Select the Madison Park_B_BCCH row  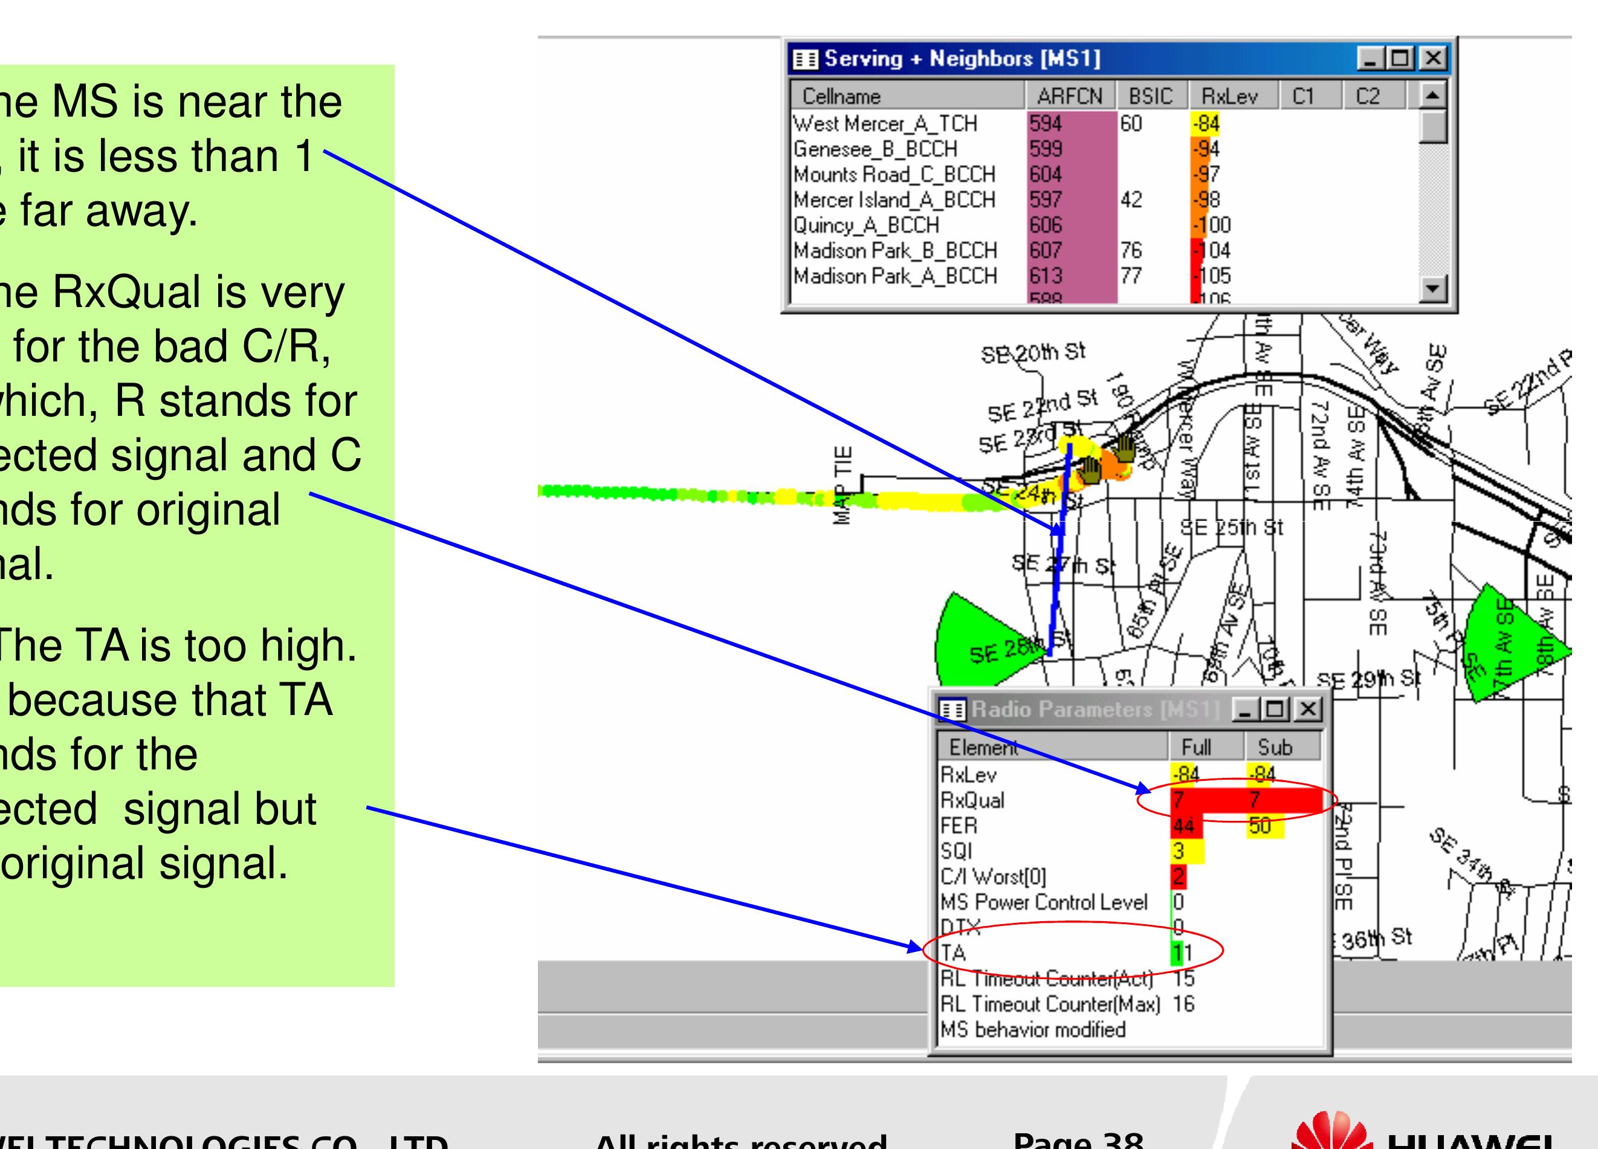click(x=1104, y=251)
